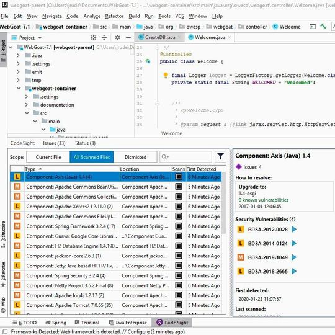Open the Code Sight tool window

172,322
